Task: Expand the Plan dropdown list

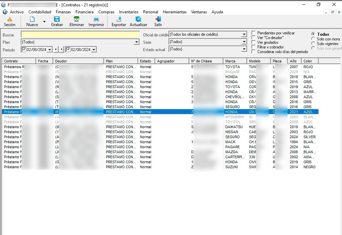Action: pyautogui.click(x=136, y=42)
